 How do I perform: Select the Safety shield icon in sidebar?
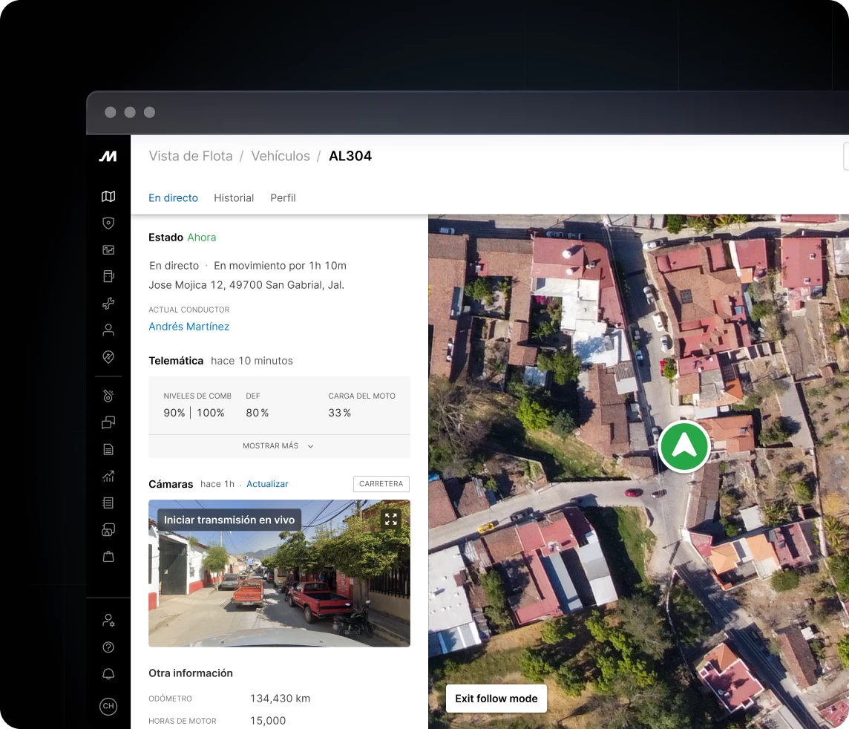(108, 223)
